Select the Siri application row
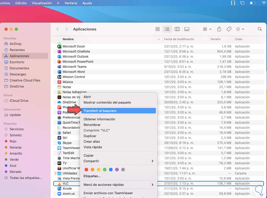This screenshot has height=198, width=267. (158, 138)
